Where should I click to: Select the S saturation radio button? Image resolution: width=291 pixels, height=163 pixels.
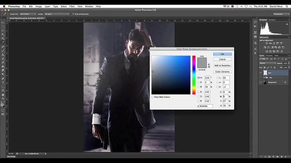tap(199, 82)
